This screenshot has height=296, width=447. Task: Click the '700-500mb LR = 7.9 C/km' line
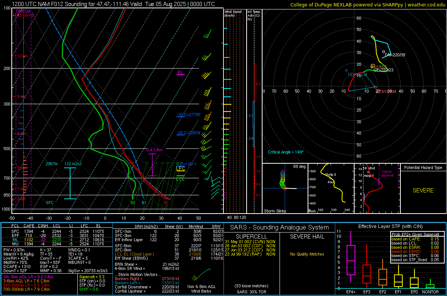coord(27,289)
